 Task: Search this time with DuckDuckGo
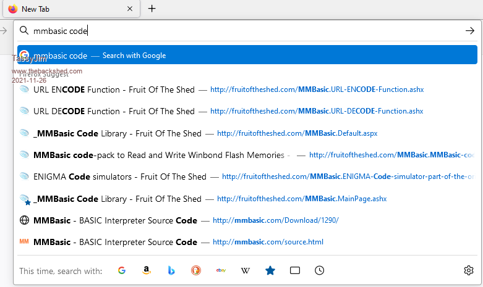click(196, 270)
